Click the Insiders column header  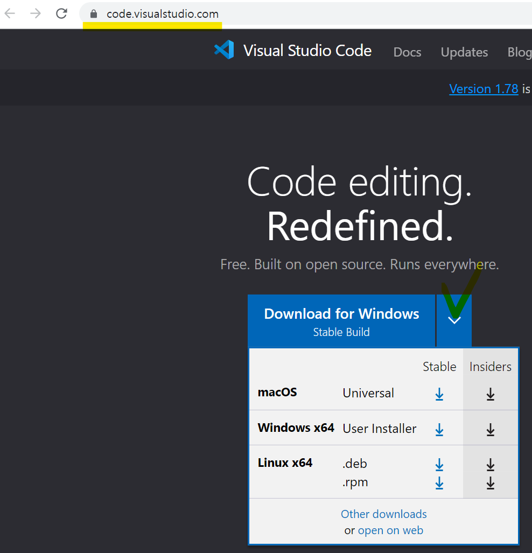(491, 367)
